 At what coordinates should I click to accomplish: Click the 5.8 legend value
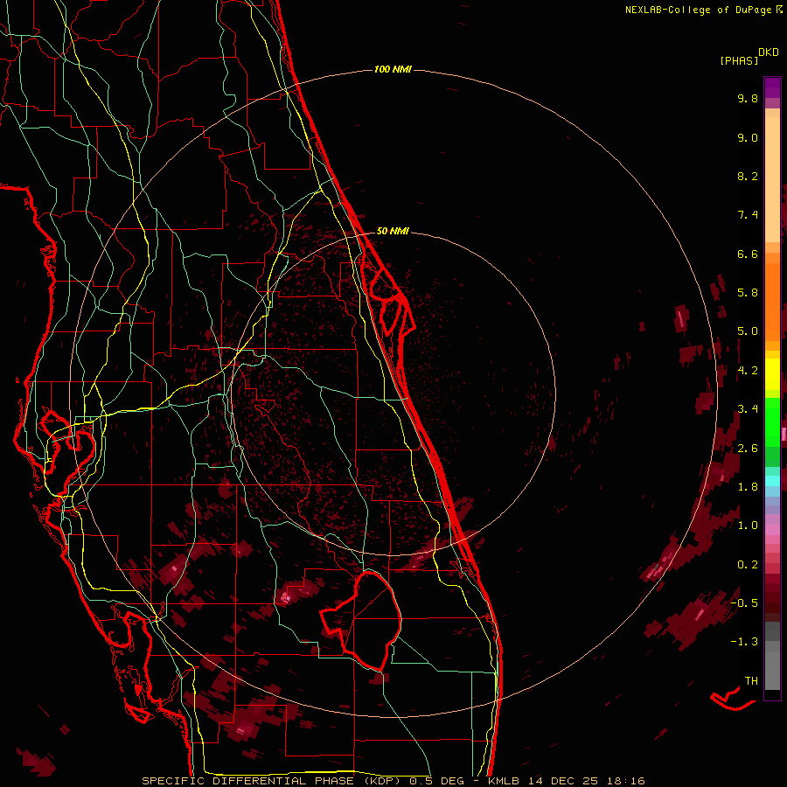pyautogui.click(x=748, y=293)
